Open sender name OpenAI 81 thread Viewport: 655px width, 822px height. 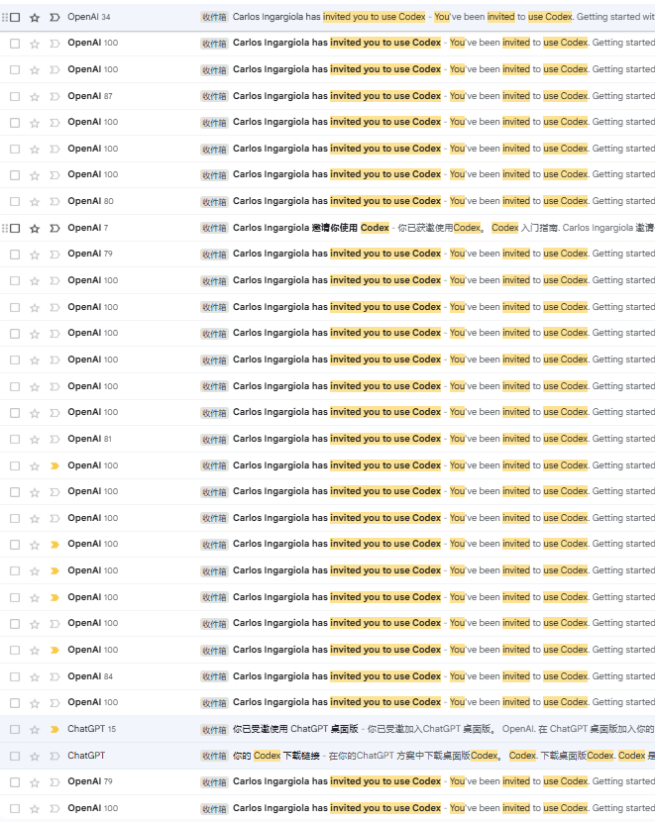(x=84, y=439)
